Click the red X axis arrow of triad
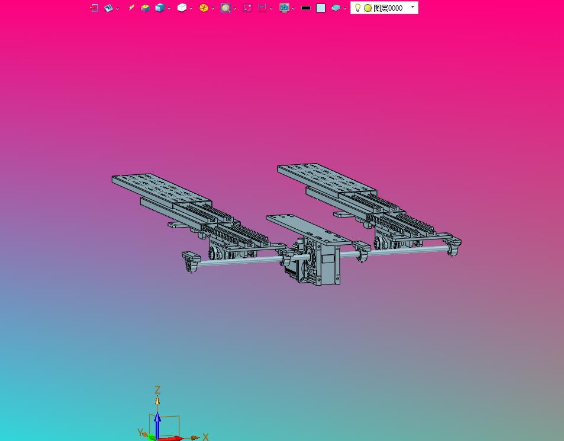The height and width of the screenshot is (441, 564). pyautogui.click(x=172, y=438)
